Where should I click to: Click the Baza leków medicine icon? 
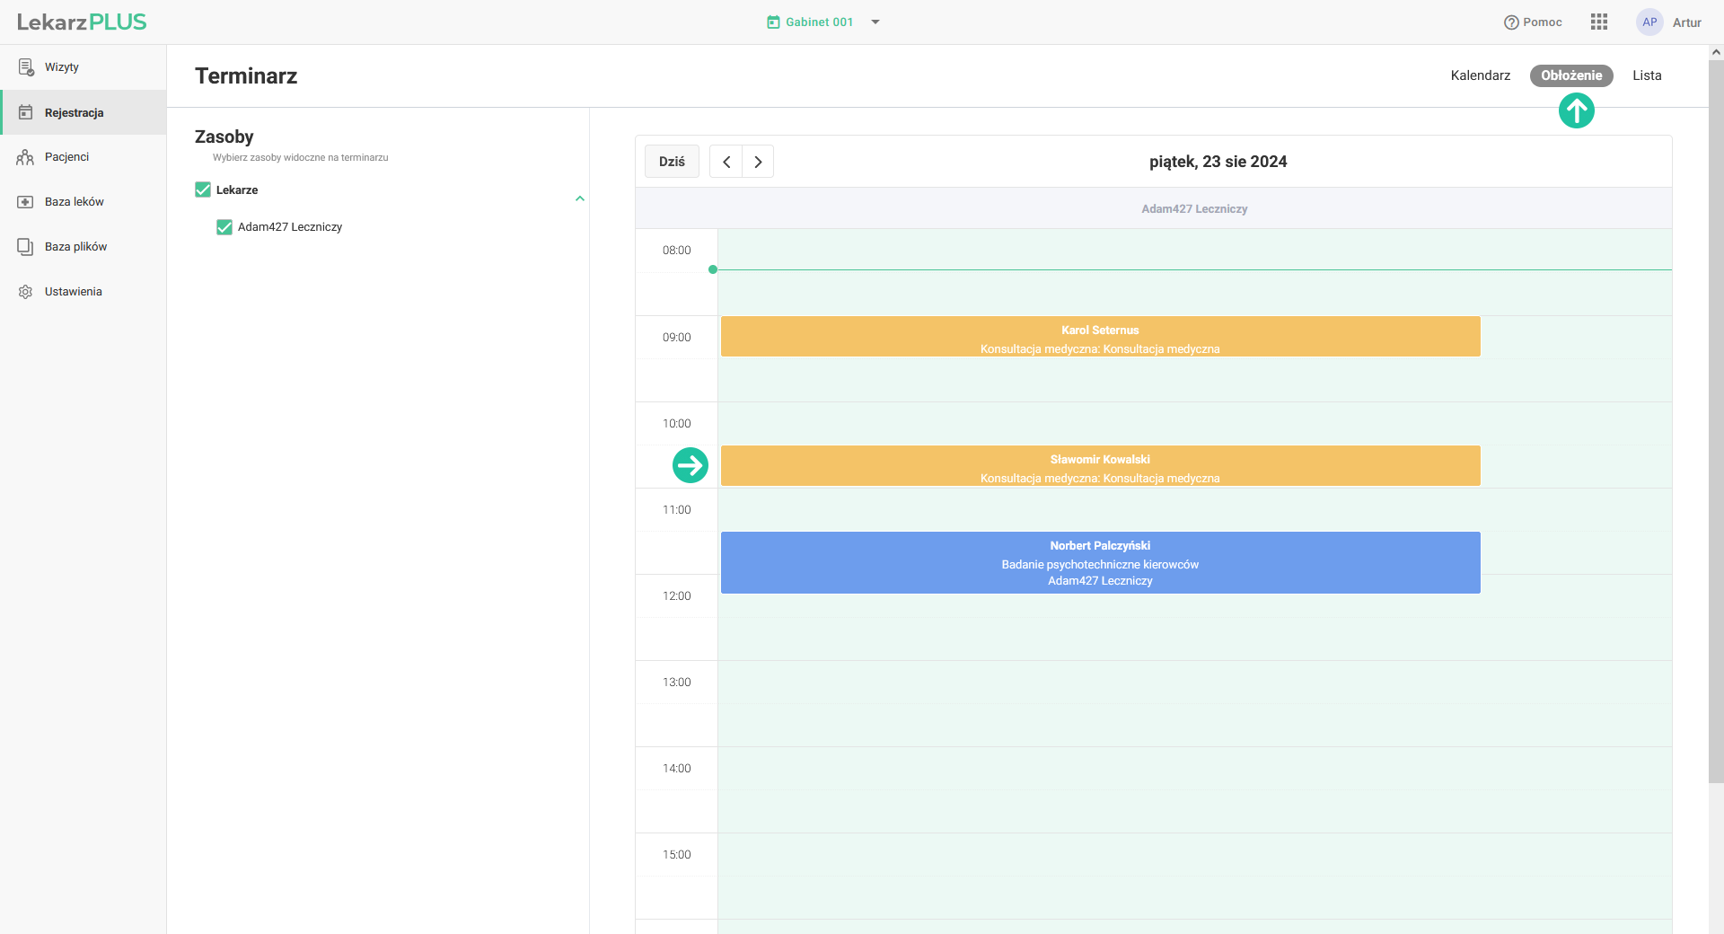(x=25, y=202)
